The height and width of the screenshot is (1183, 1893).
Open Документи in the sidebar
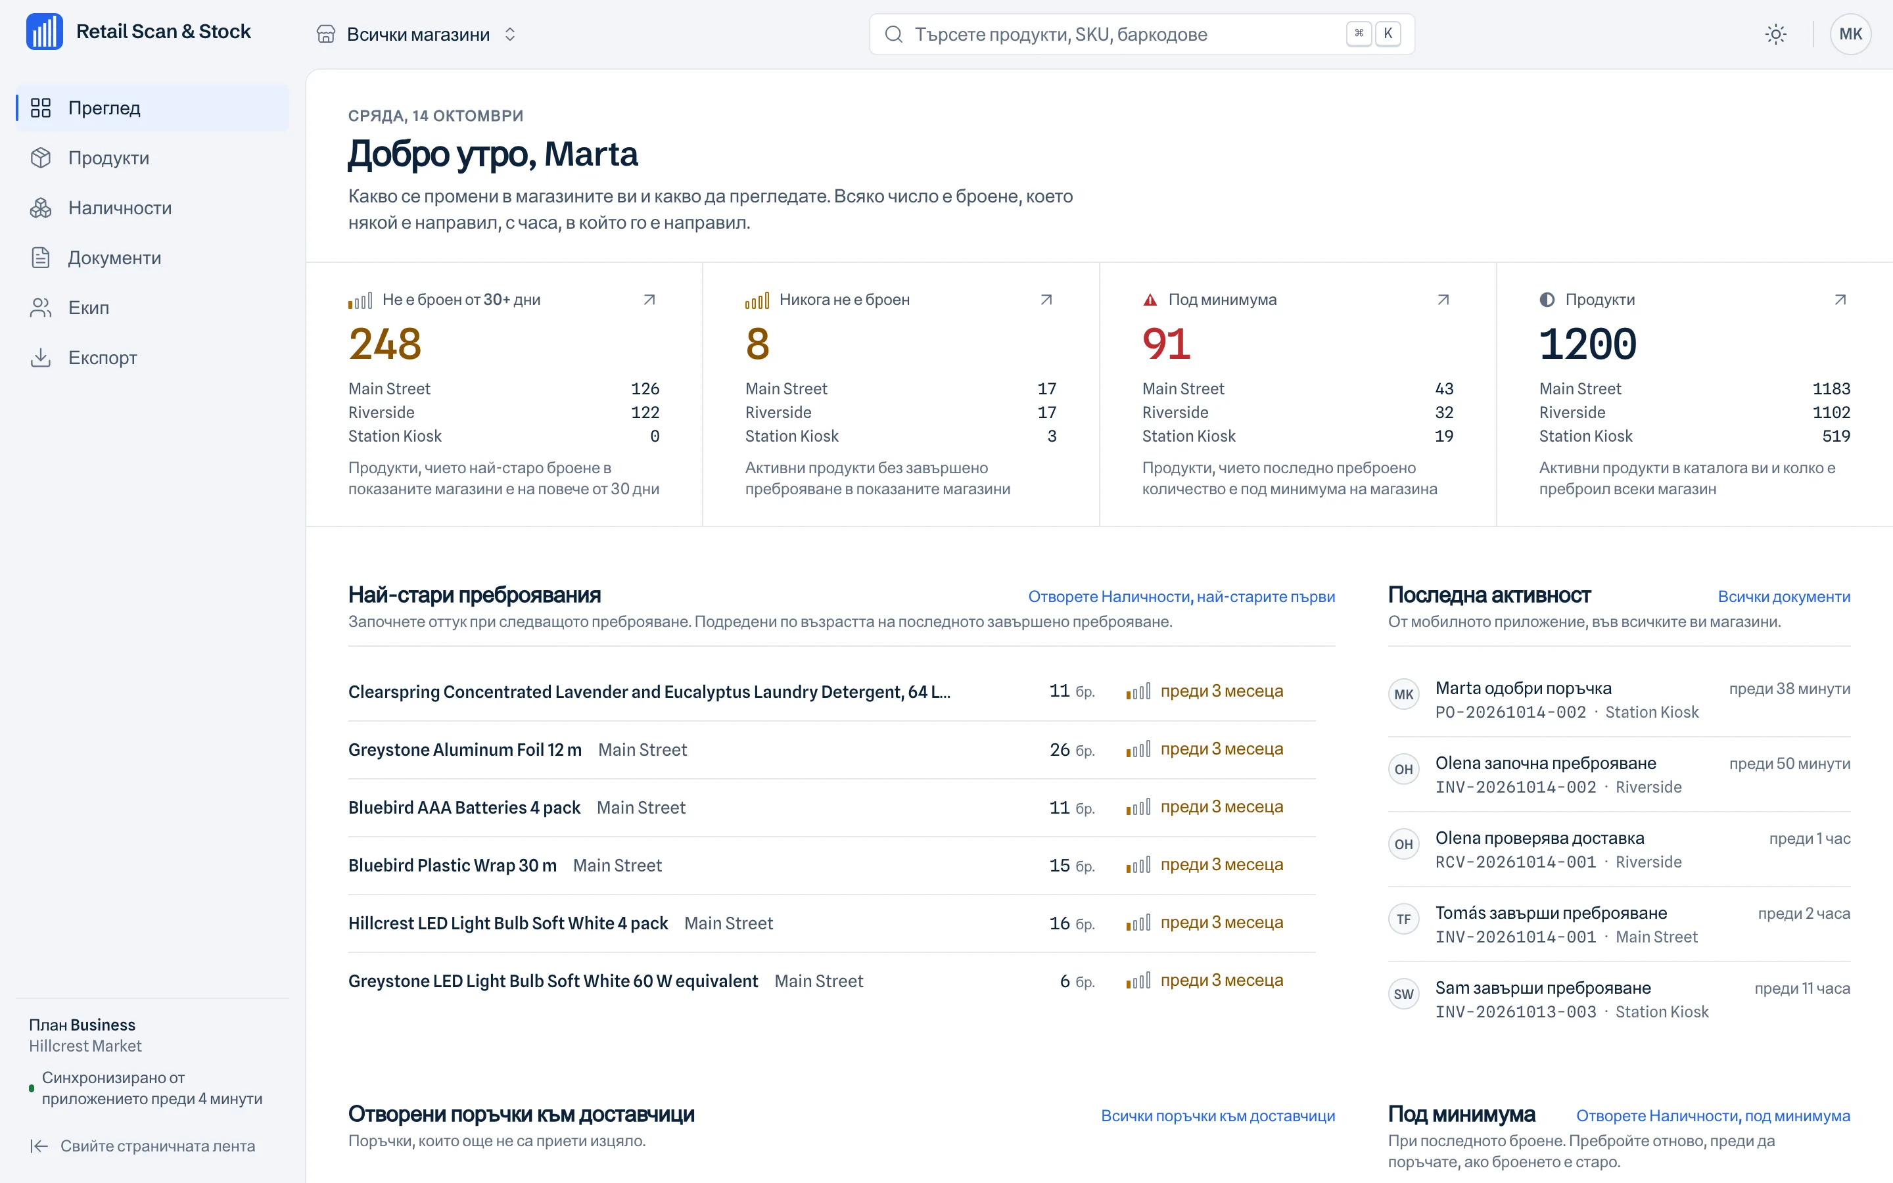click(152, 258)
